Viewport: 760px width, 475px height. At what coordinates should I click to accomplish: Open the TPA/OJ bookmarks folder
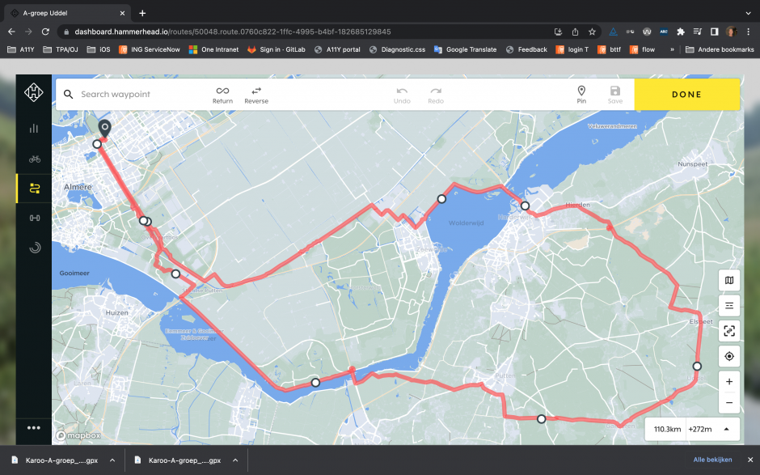coord(61,49)
